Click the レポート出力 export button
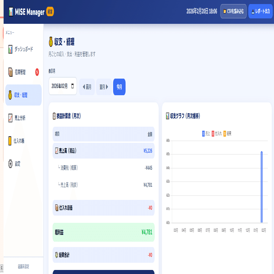 pyautogui.click(x=261, y=11)
